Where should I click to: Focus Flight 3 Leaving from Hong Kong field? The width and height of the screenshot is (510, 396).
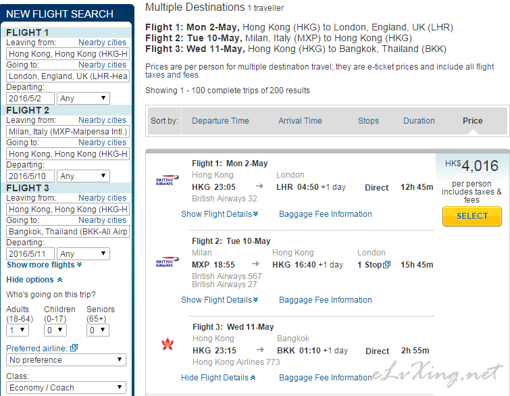68,209
